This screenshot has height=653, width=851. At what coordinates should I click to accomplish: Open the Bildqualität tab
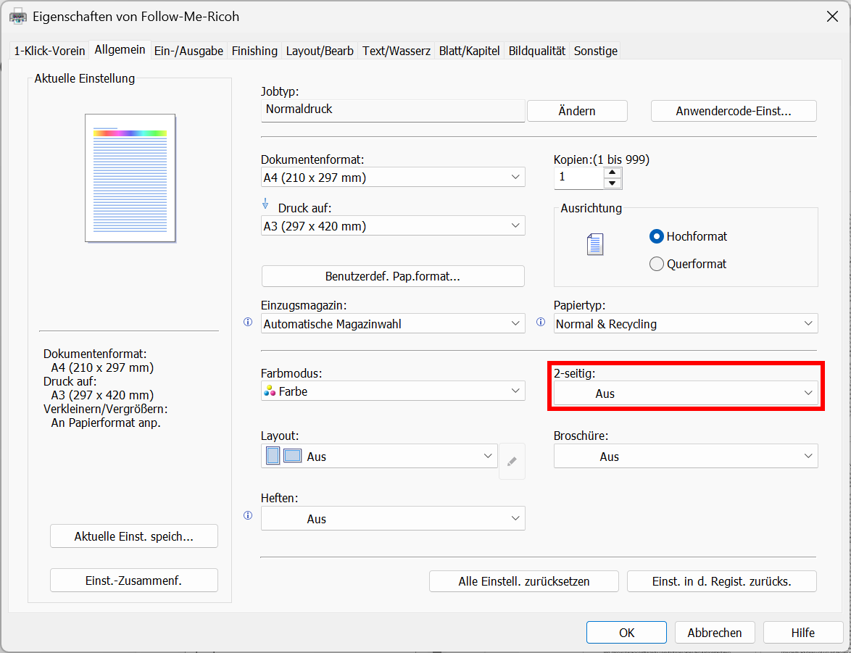(x=536, y=51)
